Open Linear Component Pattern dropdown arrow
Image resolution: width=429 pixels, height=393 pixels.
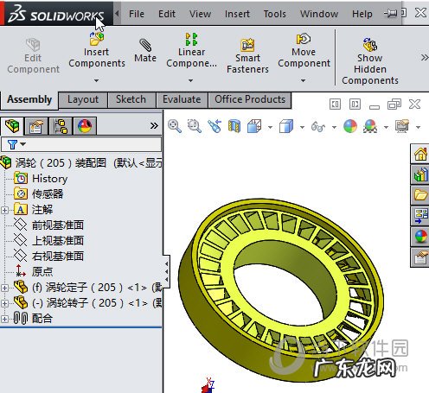(190, 80)
